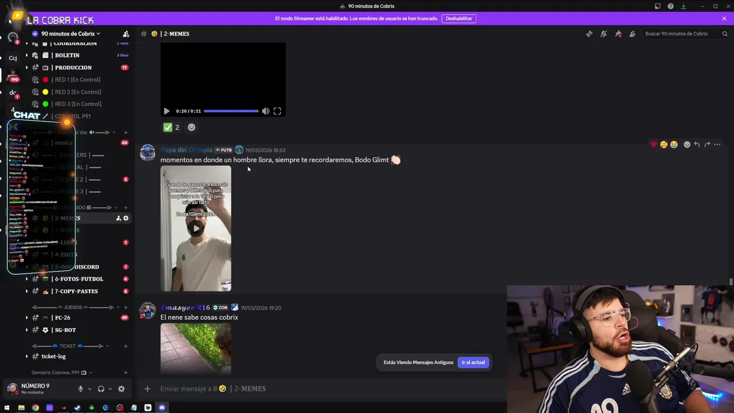Show member list icon
This screenshot has height=413, width=734.
pos(633,34)
